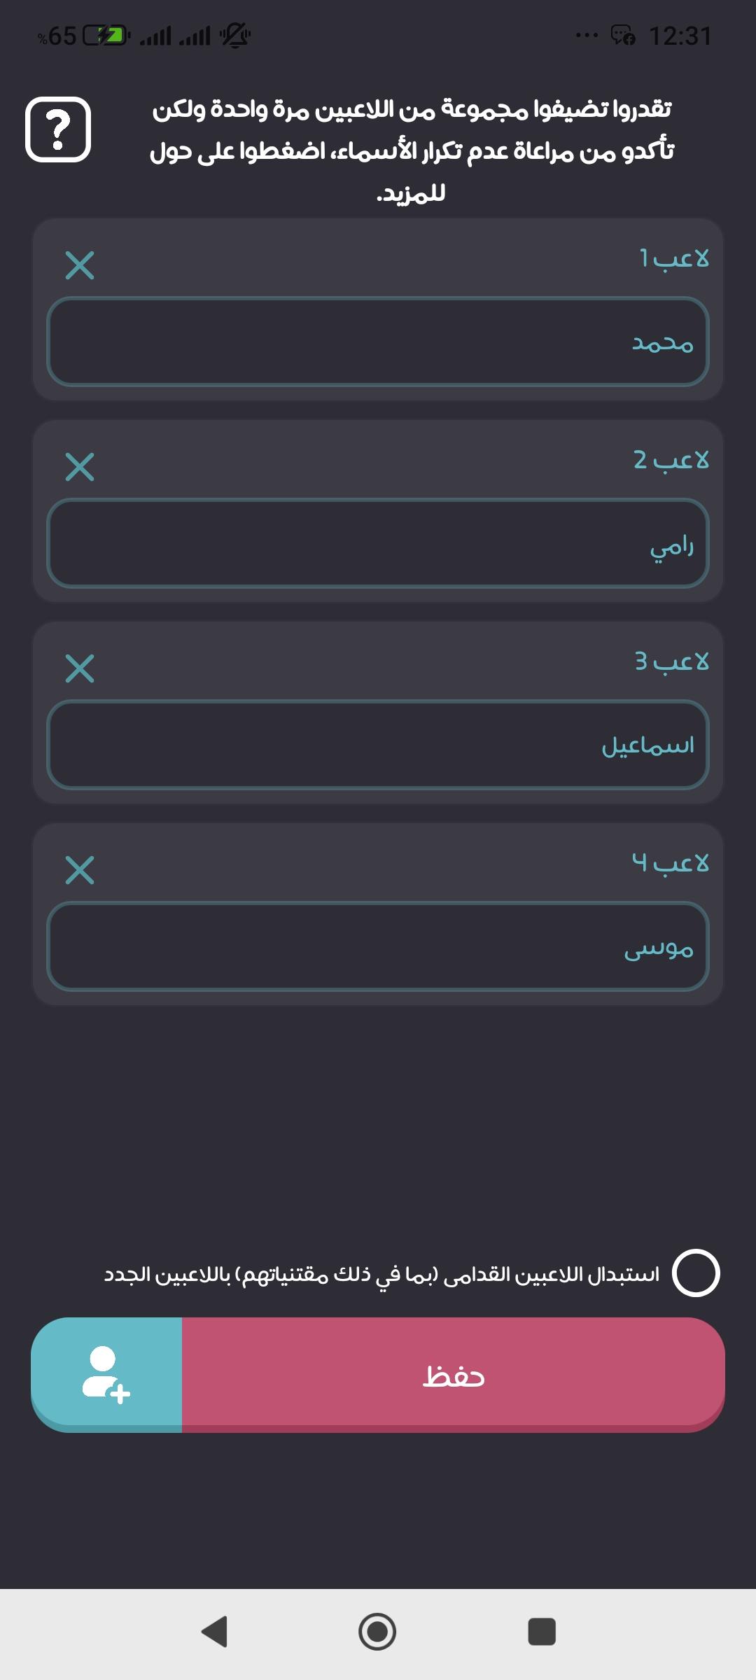
Task: Tap the لاعب 1 label
Action: [674, 258]
